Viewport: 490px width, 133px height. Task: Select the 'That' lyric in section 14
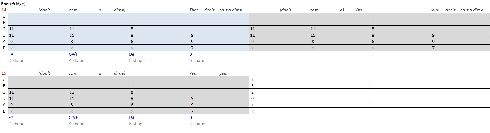click(x=194, y=10)
